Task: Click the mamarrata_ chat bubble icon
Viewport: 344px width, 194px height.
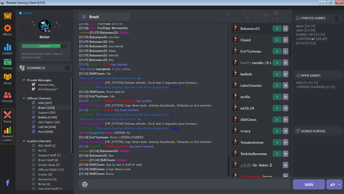Action: [x=33, y=85]
